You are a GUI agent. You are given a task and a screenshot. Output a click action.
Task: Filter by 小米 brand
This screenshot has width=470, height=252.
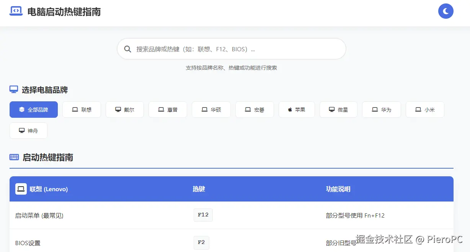point(425,110)
